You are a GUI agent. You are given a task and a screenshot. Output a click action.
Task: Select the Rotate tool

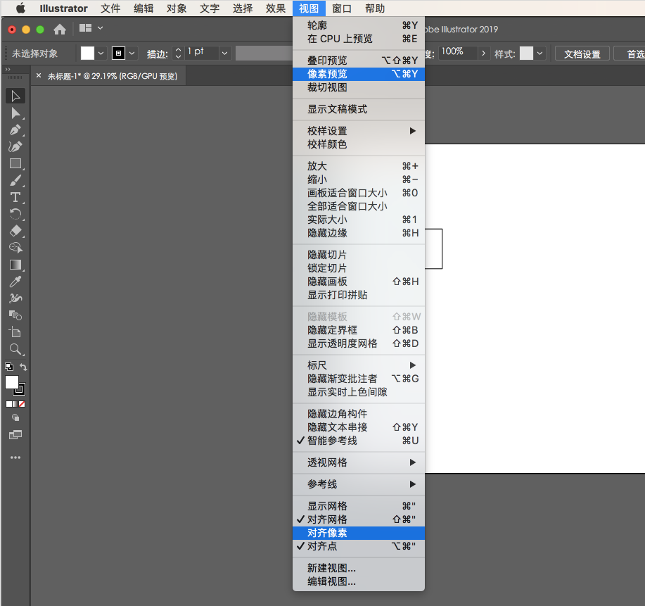point(15,214)
